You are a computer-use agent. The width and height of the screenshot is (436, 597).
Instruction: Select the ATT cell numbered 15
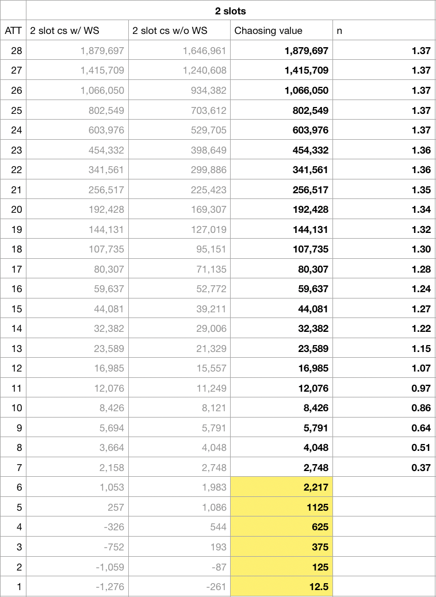click(13, 309)
